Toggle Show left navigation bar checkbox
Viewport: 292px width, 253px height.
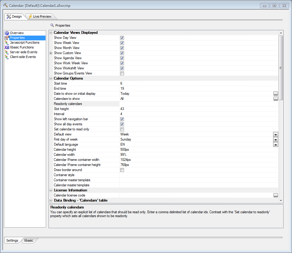[122, 119]
